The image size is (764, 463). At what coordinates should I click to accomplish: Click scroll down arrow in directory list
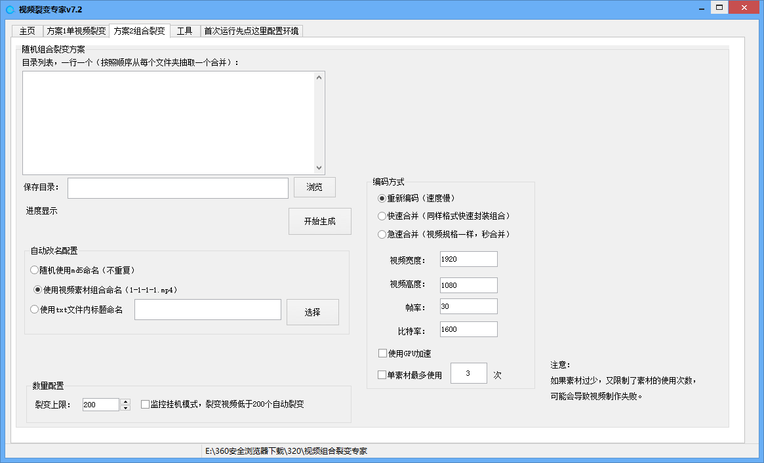319,169
